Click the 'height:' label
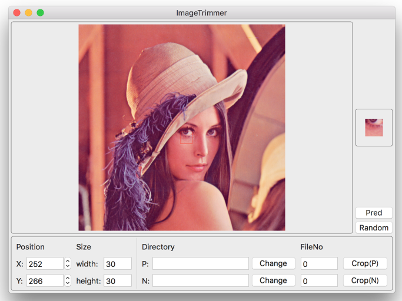Image resolution: width=402 pixels, height=301 pixels. tap(89, 281)
